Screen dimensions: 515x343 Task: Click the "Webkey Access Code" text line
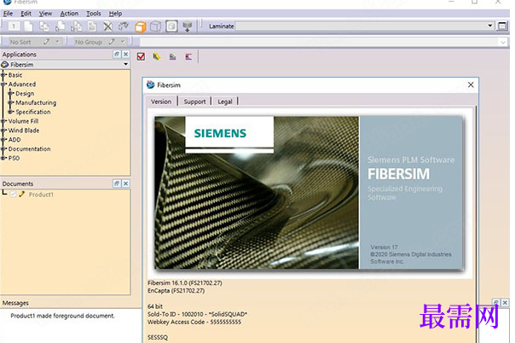click(194, 322)
